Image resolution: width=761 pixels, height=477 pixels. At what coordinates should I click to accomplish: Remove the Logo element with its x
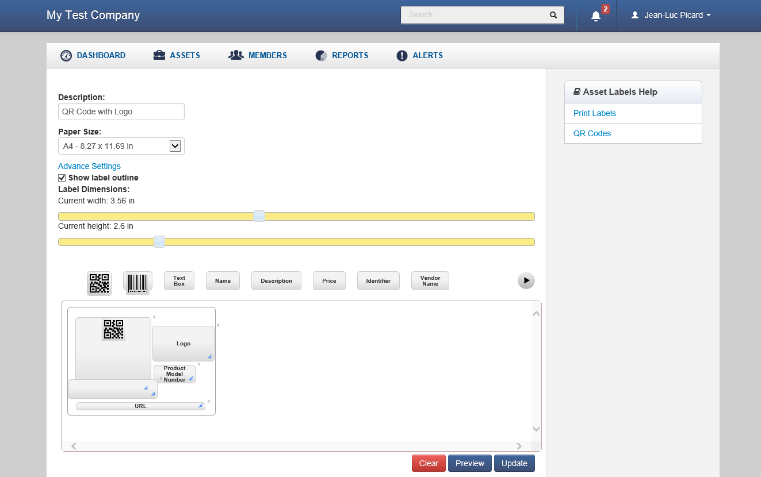(x=217, y=325)
